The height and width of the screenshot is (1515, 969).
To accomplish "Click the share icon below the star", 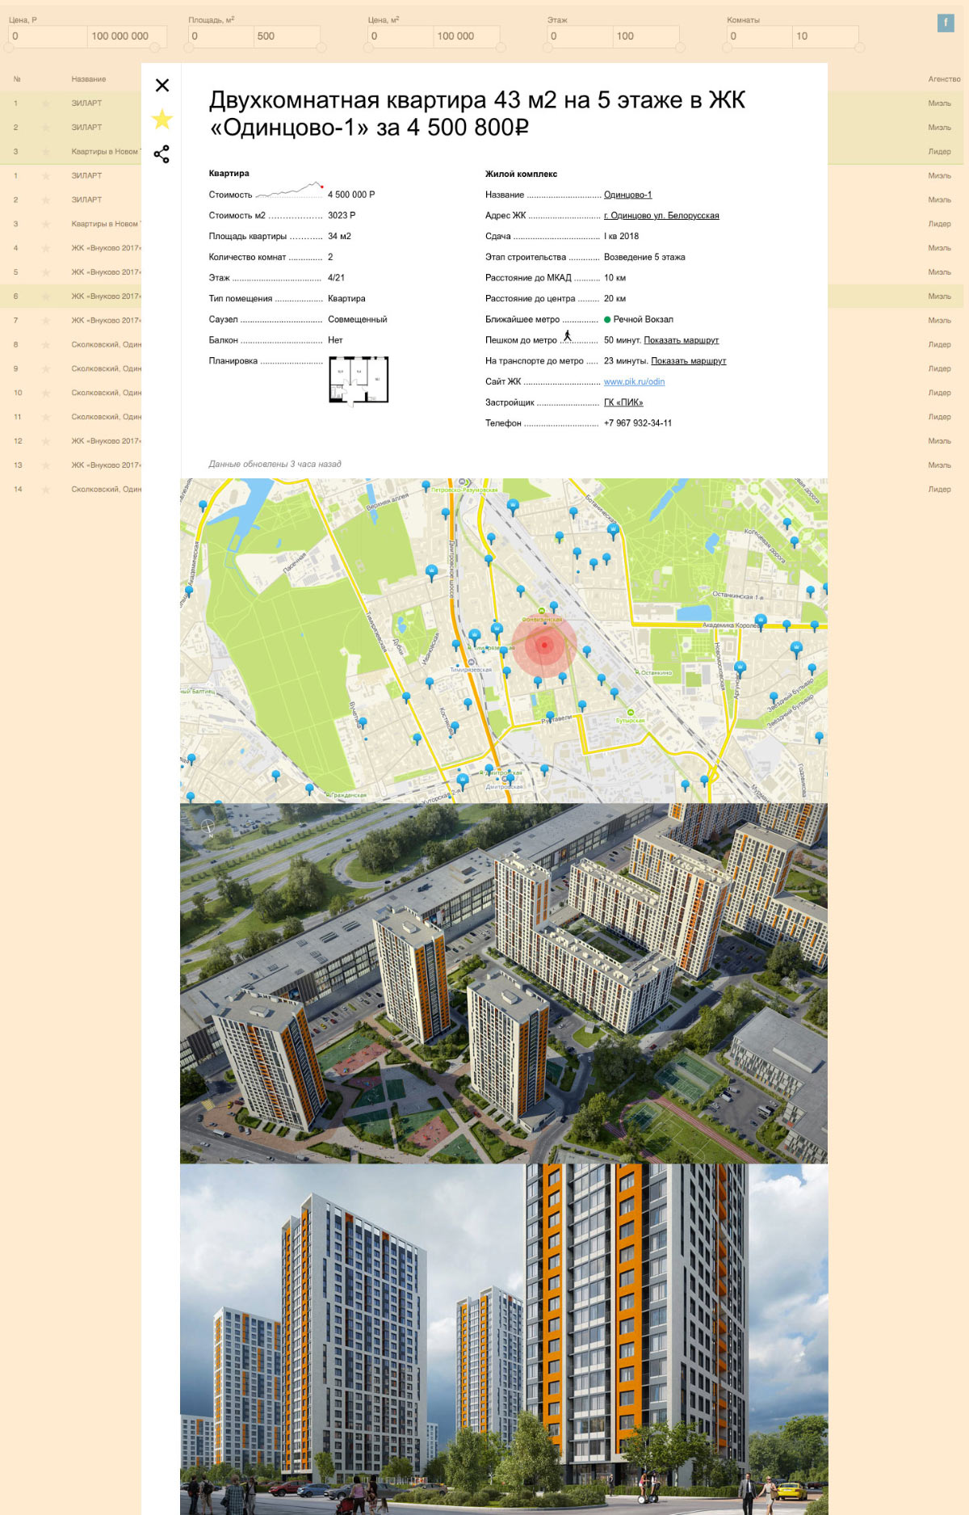I will pos(161,154).
